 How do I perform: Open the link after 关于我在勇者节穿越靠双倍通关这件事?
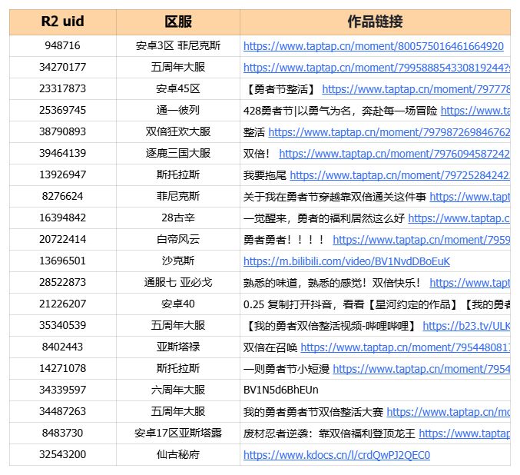(x=470, y=198)
